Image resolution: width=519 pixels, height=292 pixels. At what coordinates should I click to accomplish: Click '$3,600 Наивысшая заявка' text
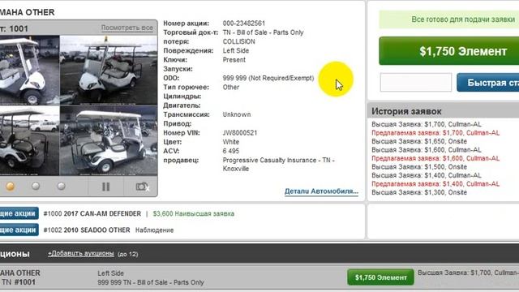[x=194, y=214]
